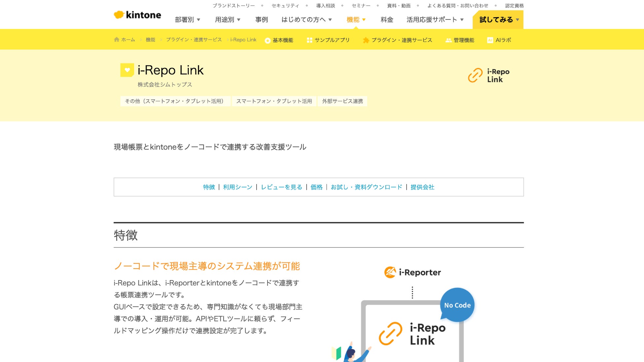Click the kintone cloud logo
The height and width of the screenshot is (362, 644).
(119, 15)
